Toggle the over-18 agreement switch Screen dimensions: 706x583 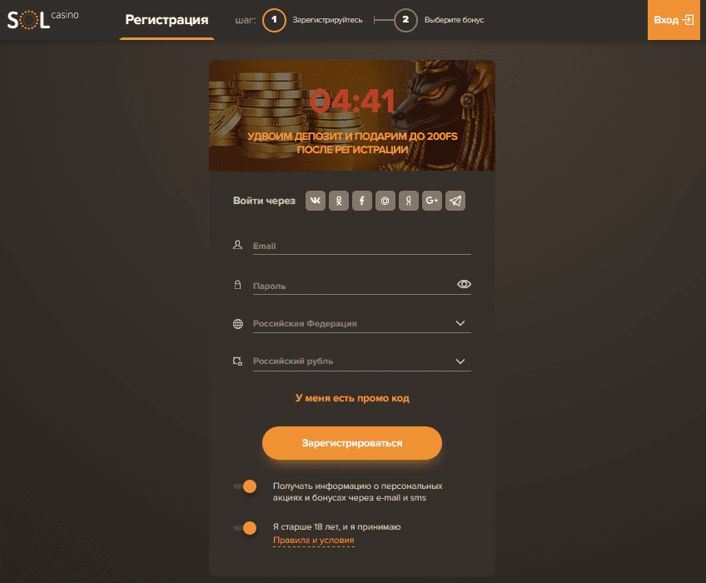[246, 527]
